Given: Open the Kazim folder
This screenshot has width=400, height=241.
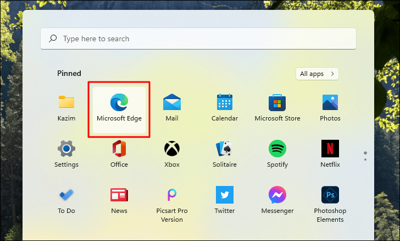Looking at the screenshot, I should (x=66, y=108).
